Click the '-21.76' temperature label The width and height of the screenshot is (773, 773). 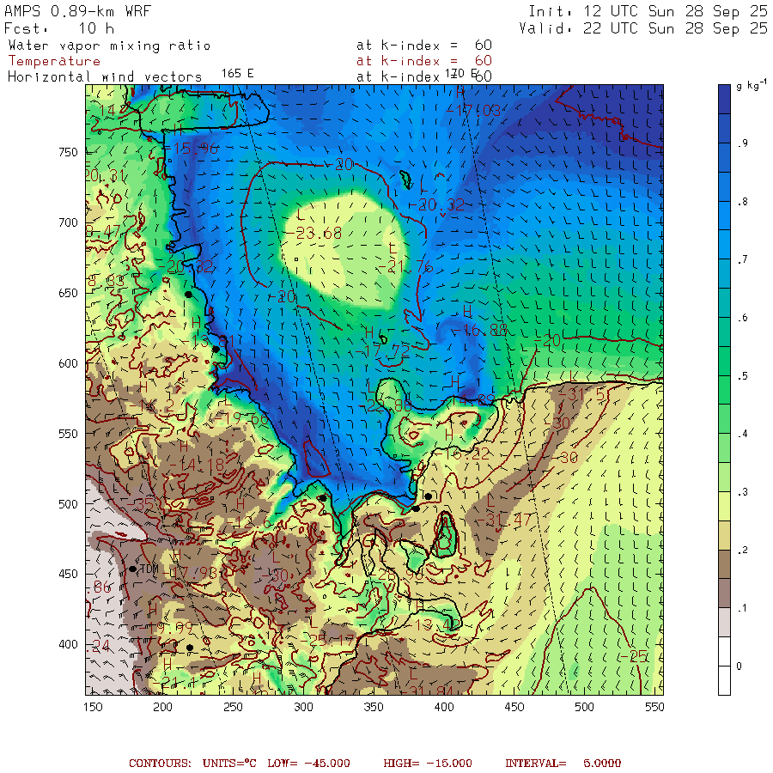(405, 267)
